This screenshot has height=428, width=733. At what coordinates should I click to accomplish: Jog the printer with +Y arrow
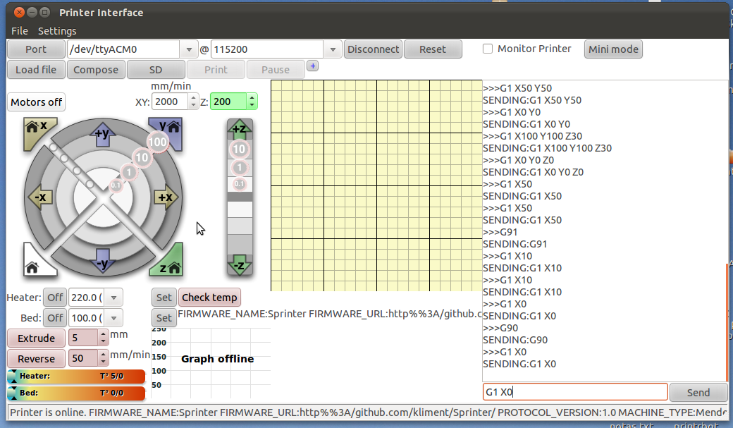(x=101, y=134)
